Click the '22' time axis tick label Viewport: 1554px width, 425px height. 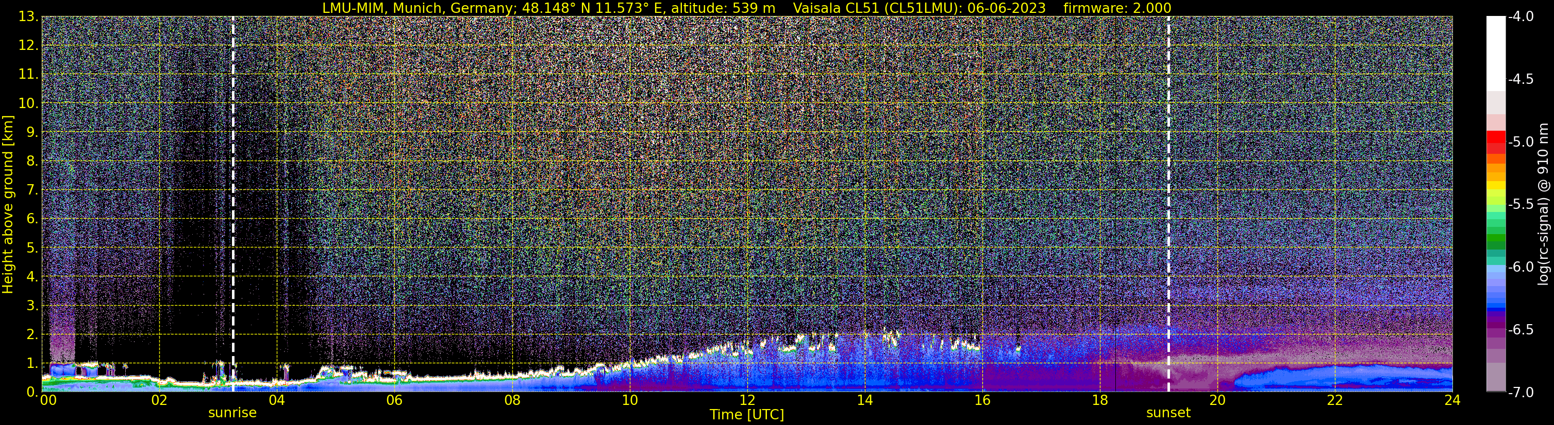[1335, 400]
